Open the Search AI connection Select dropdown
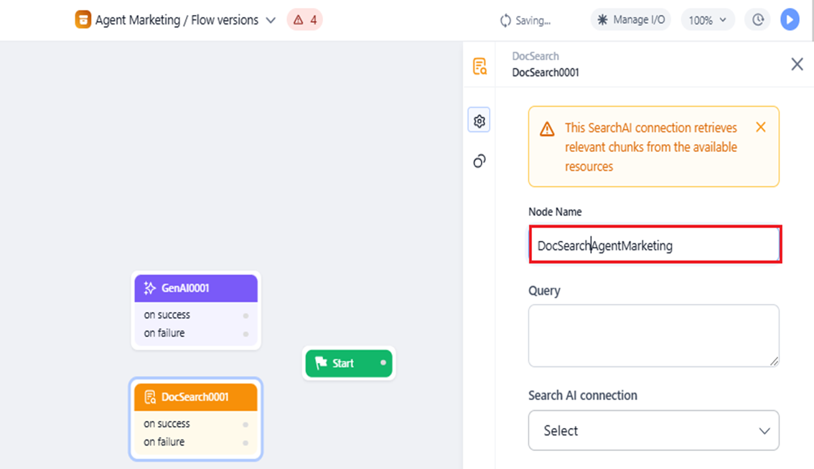This screenshot has width=814, height=469. point(654,430)
